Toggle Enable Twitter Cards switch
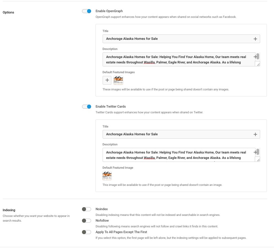 coord(86,107)
